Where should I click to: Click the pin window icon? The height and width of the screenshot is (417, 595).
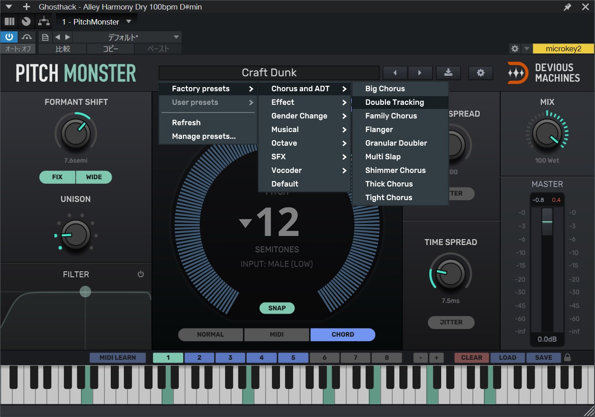567,7
